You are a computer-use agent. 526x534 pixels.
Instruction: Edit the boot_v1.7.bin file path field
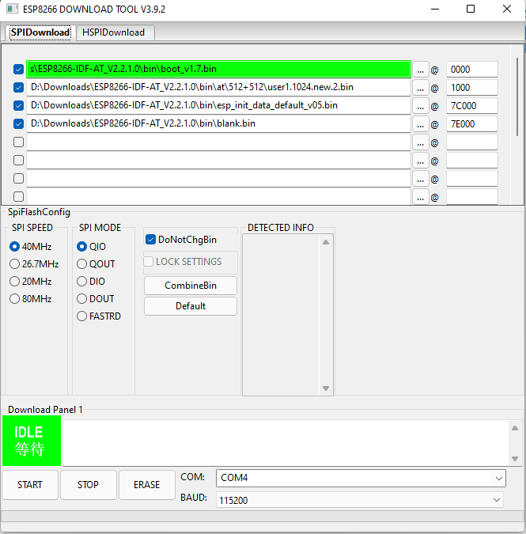218,69
